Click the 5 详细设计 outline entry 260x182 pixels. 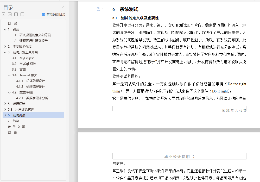[x=16, y=104]
